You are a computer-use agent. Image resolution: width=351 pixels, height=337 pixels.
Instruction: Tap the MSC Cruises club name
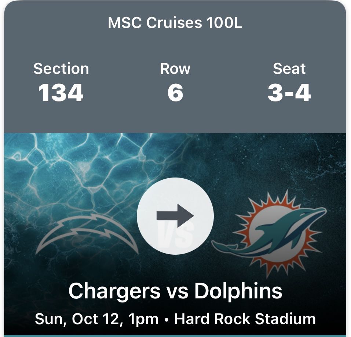point(154,23)
